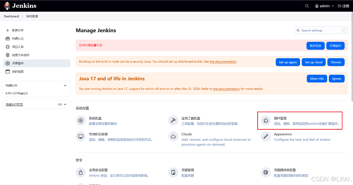Click the 凭据提供者配置 icon

(266, 172)
